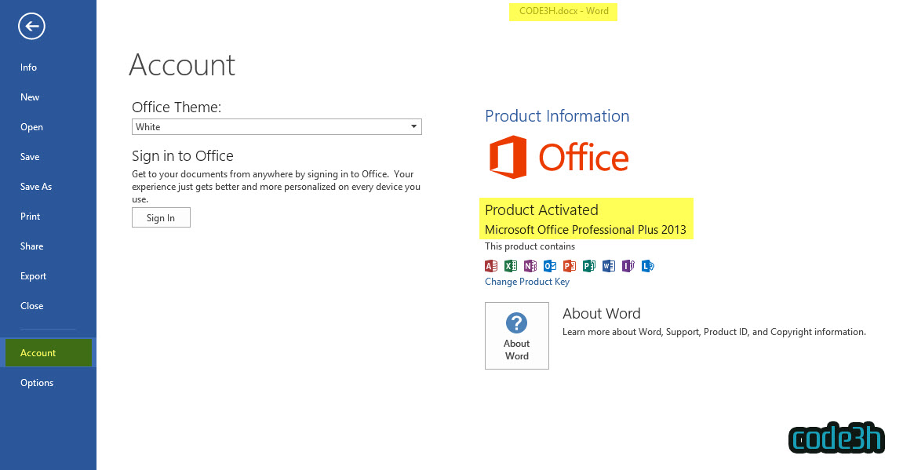Click the Office logo under Product Information

[559, 158]
